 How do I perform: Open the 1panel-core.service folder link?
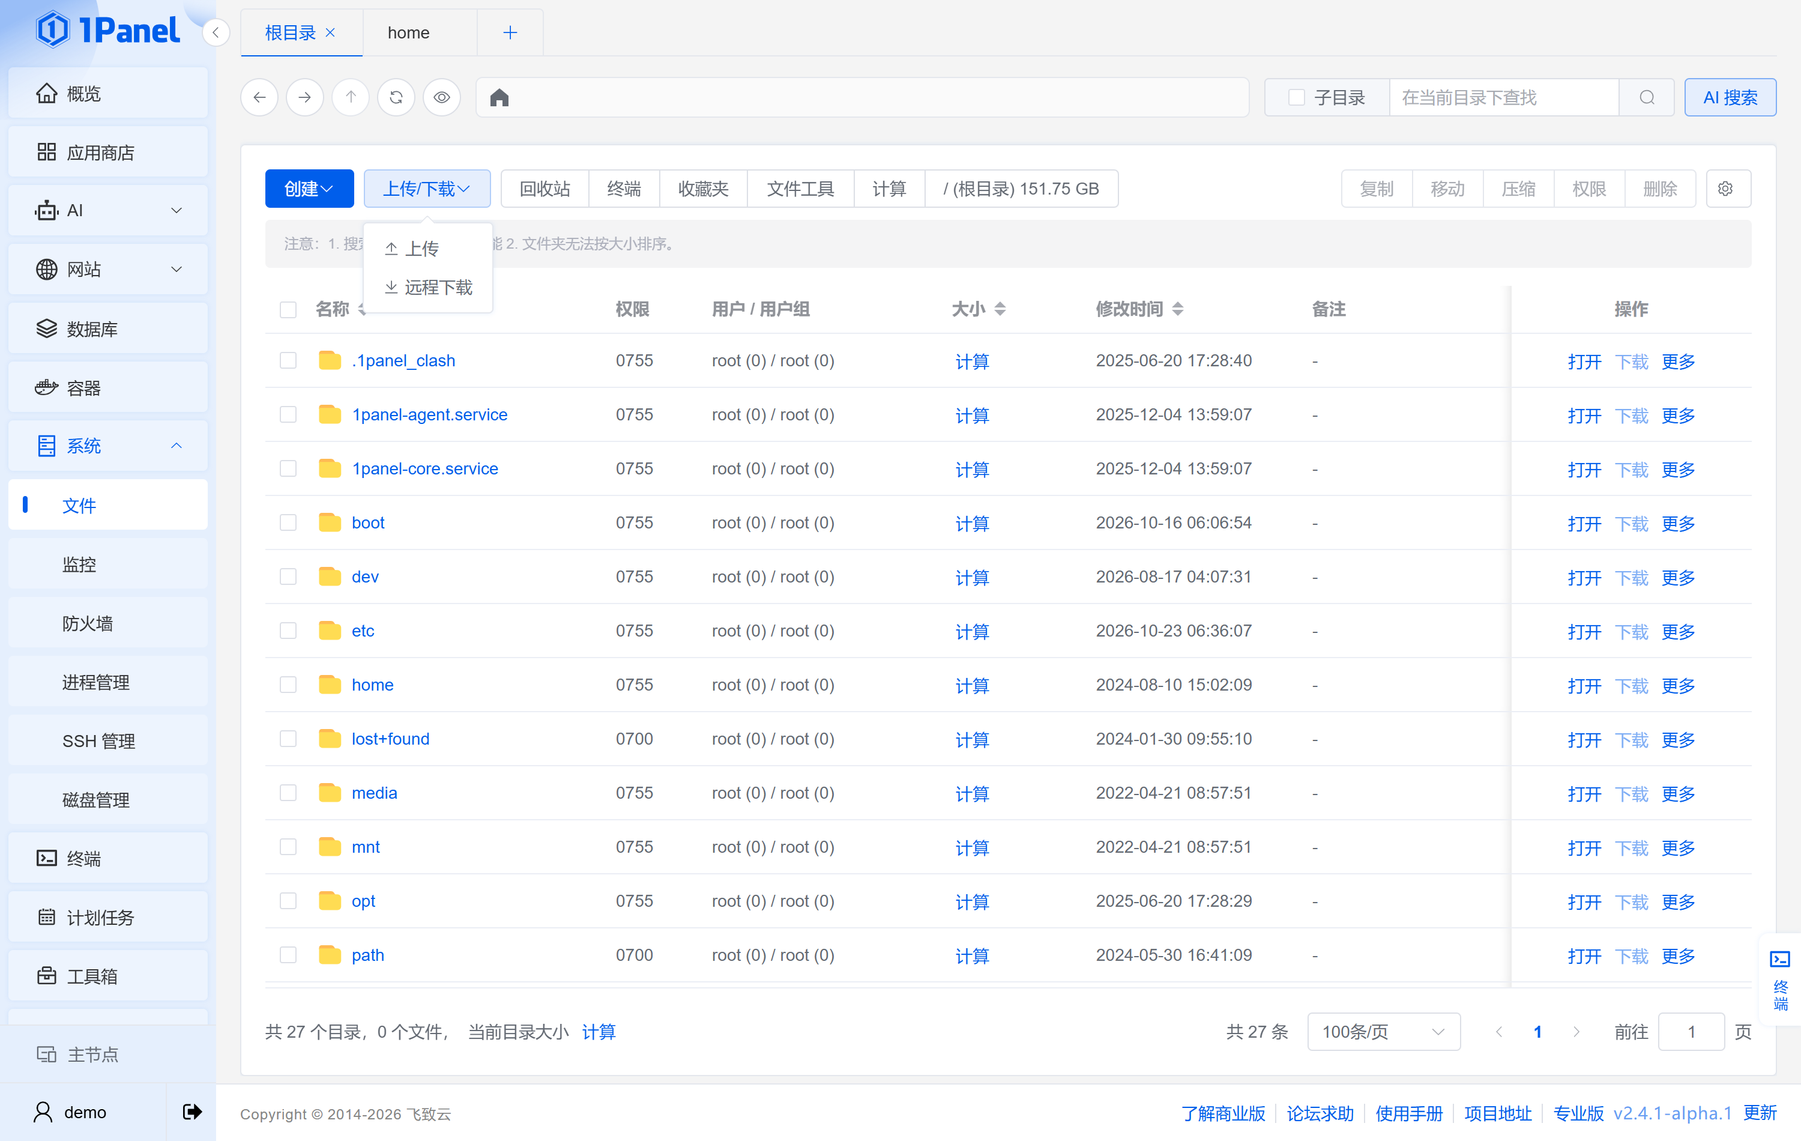(x=425, y=468)
